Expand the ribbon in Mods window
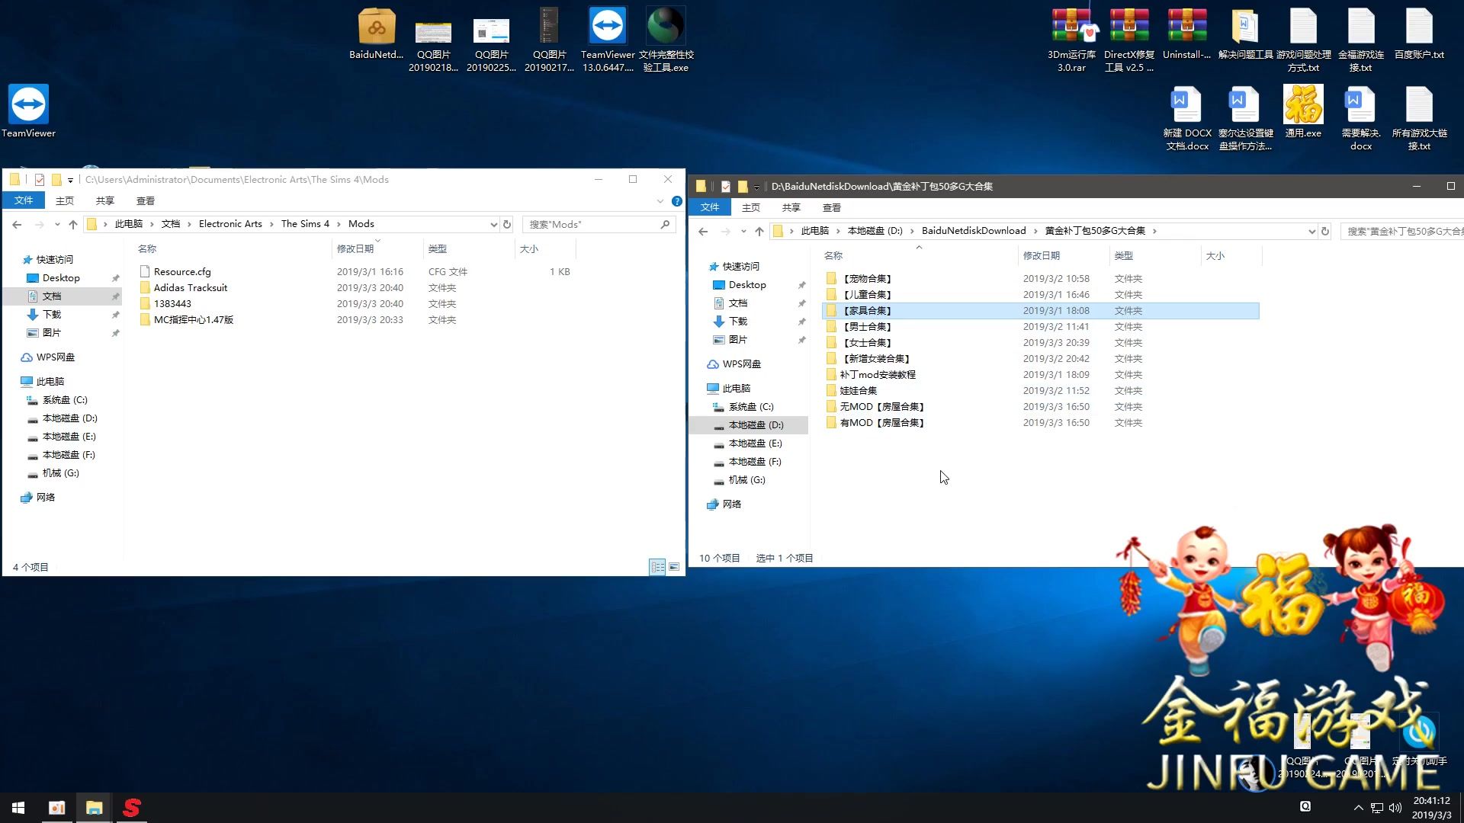Screen dimensions: 1464x823 [660, 201]
